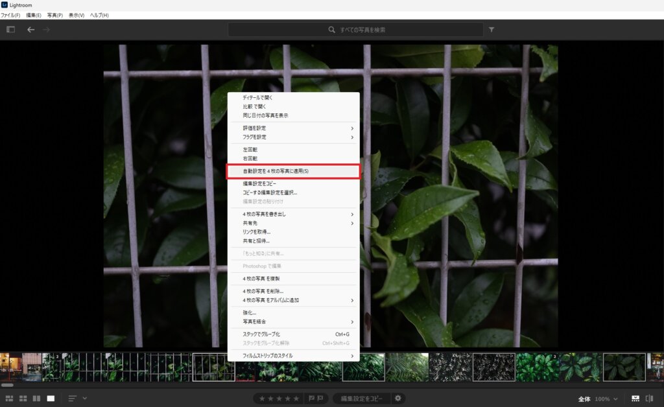The height and width of the screenshot is (407, 664).
Task: Switch to compare view icon
Action: click(37, 399)
